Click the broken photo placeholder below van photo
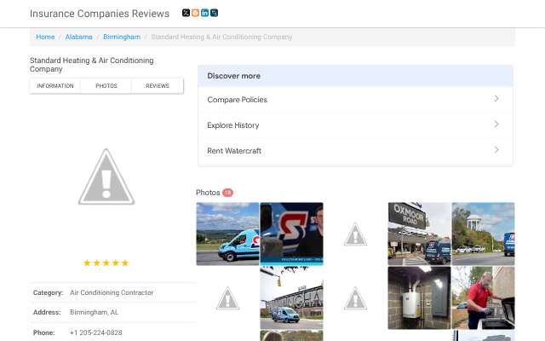 coord(227,298)
